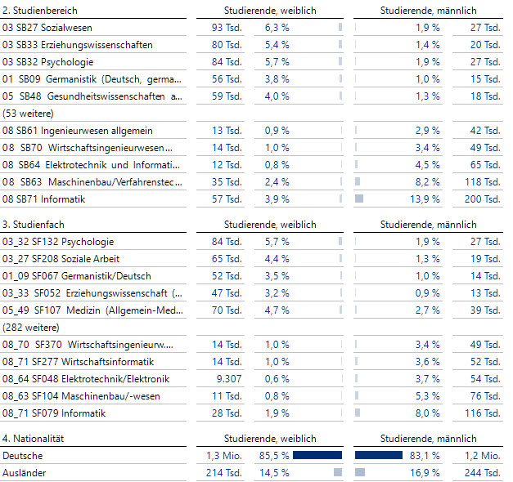Image resolution: width=513 pixels, height=482 pixels.
Task: Expand the "(282 weitere)" hidden rows
Action: [x=29, y=328]
